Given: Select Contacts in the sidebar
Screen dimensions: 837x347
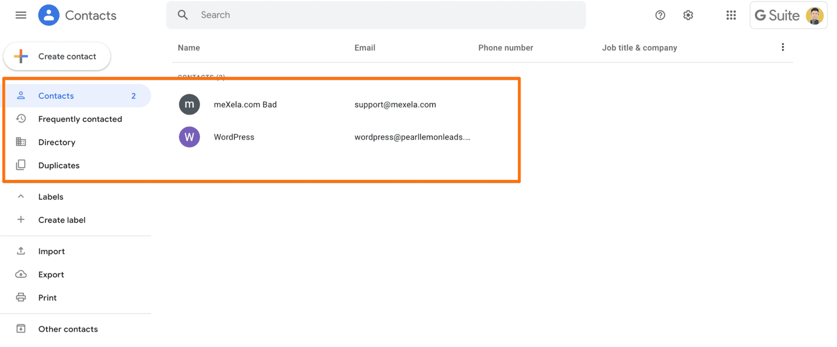Looking at the screenshot, I should 75,96.
